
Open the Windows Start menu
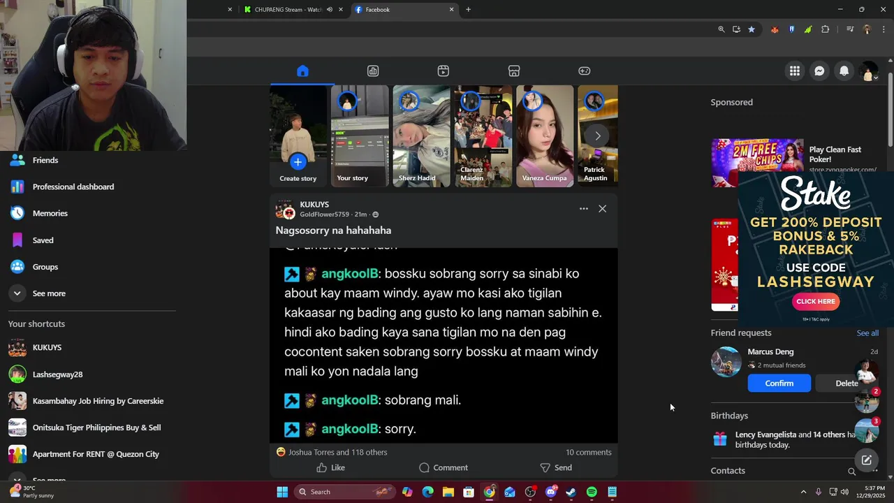tap(282, 492)
